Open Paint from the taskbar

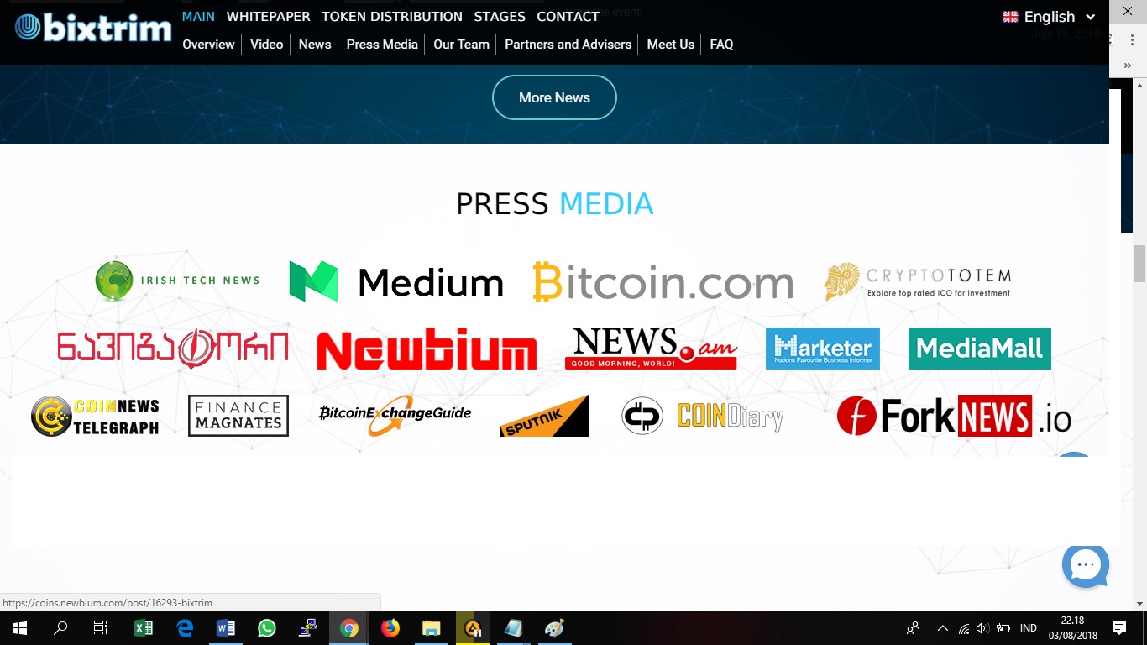555,628
